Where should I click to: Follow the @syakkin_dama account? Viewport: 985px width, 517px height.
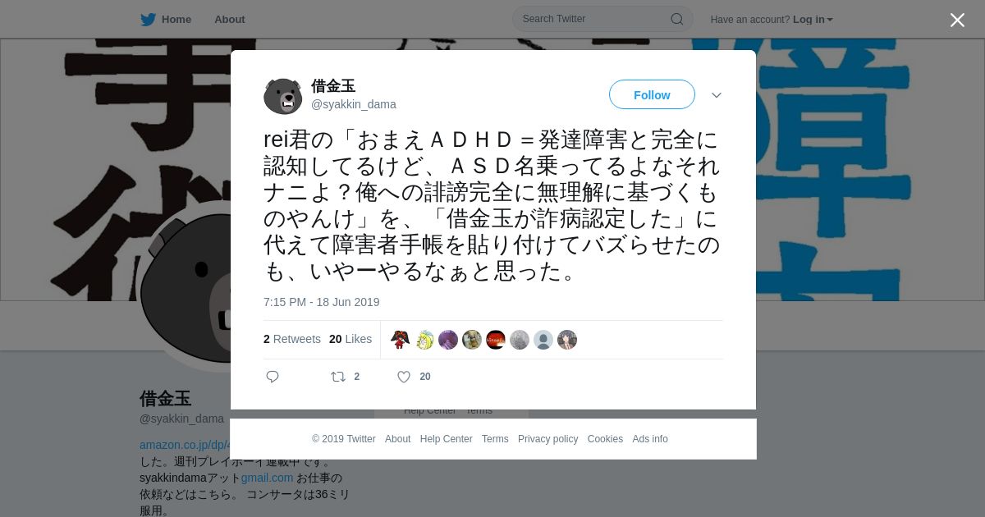652,95
